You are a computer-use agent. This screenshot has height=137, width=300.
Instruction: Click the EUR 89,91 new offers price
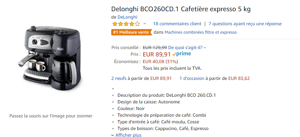coord(161,78)
